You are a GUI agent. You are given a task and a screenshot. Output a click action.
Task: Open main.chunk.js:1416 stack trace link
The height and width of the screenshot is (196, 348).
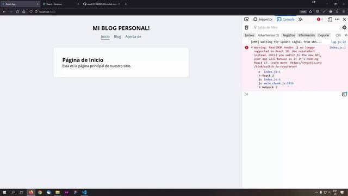278,83
